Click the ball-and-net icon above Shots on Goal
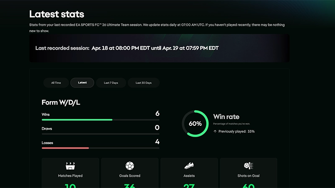 click(248, 166)
